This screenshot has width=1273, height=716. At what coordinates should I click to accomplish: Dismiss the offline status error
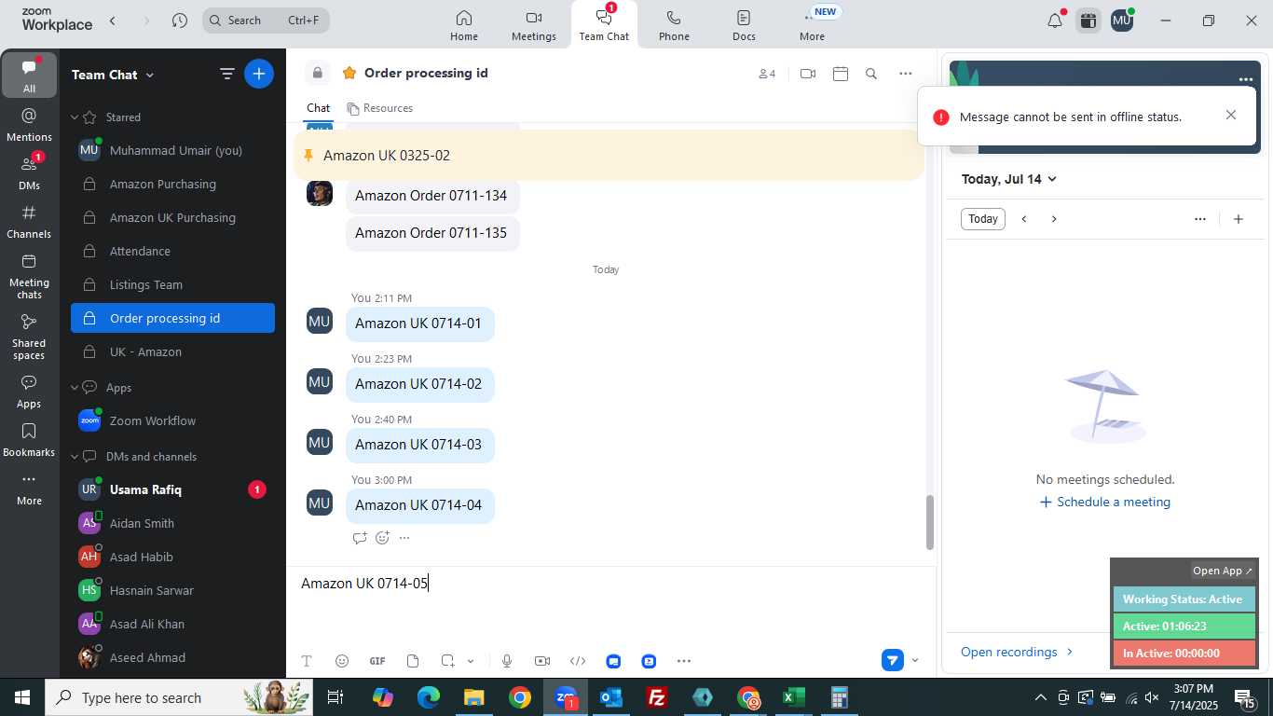[x=1231, y=115]
